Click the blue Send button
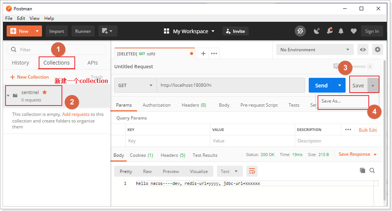392x211 pixels. (321, 85)
